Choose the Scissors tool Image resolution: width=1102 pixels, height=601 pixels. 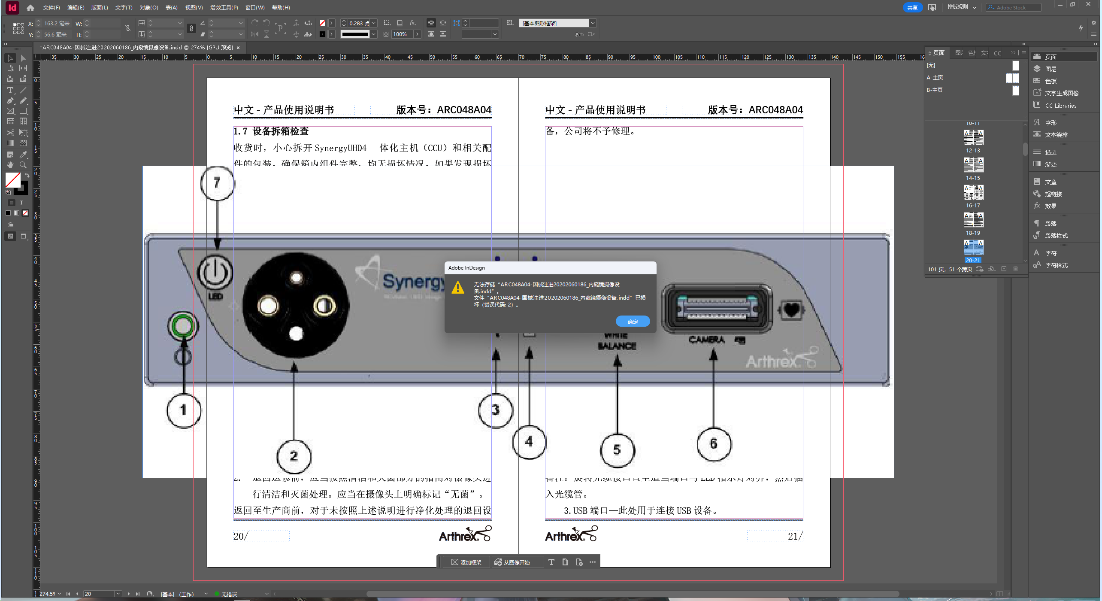point(10,133)
